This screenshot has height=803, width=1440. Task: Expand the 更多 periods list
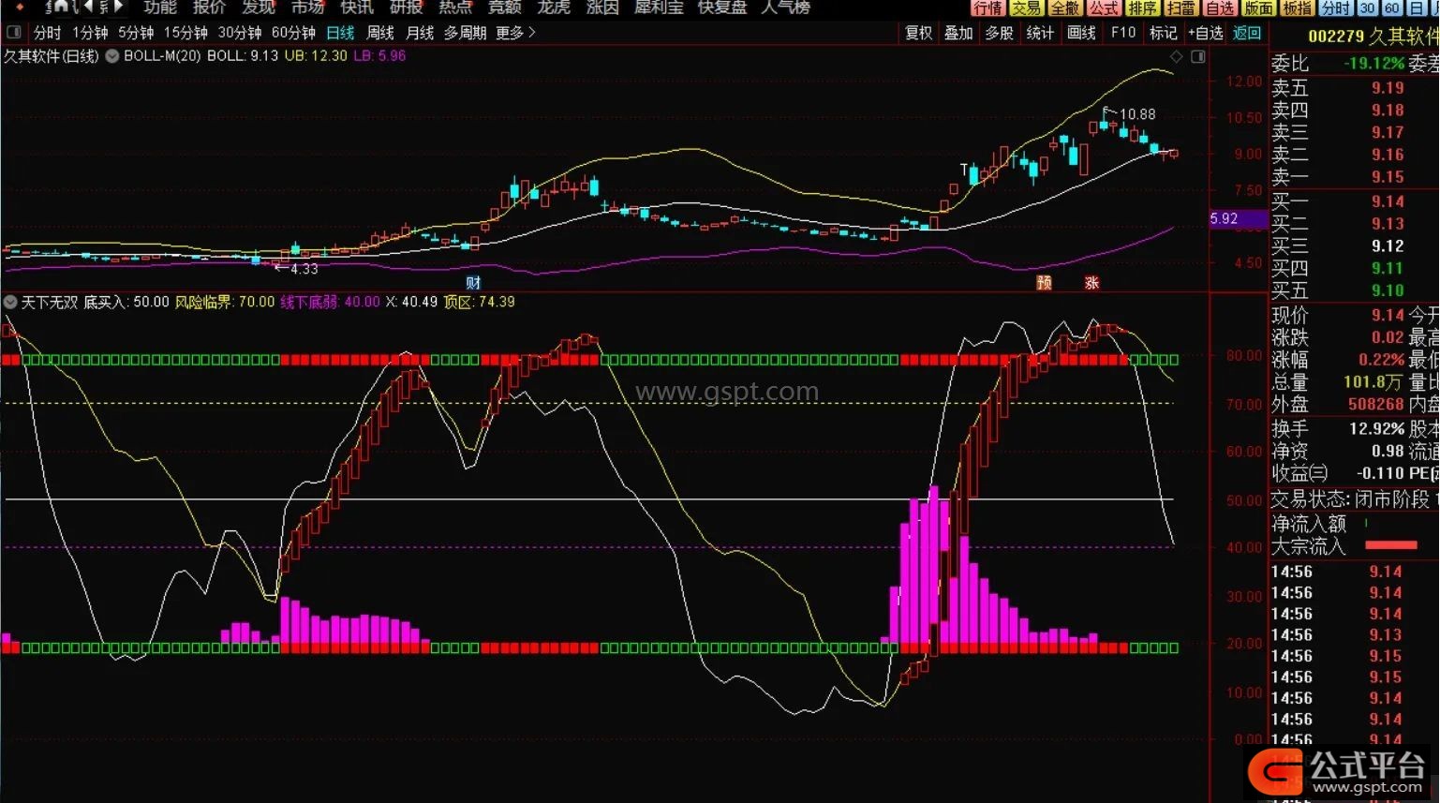[x=515, y=33]
